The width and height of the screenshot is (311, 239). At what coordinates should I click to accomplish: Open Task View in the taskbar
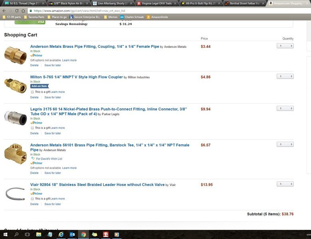click(28, 235)
